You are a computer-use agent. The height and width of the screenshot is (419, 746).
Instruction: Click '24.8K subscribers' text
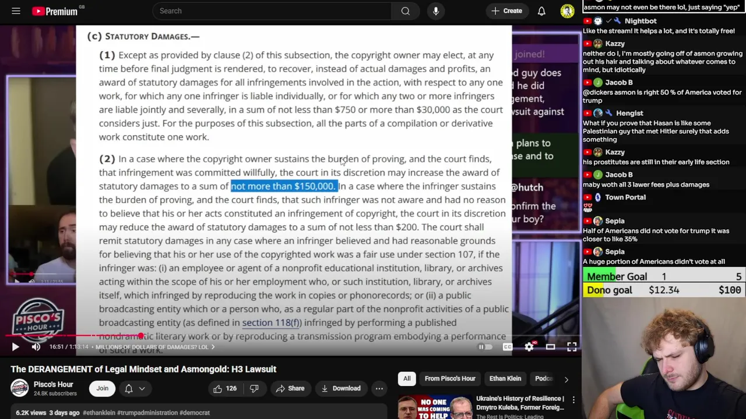pos(55,393)
